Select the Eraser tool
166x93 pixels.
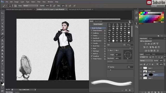point(2,47)
